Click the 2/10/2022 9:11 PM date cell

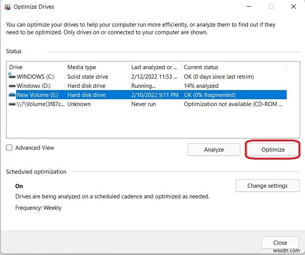(x=155, y=95)
